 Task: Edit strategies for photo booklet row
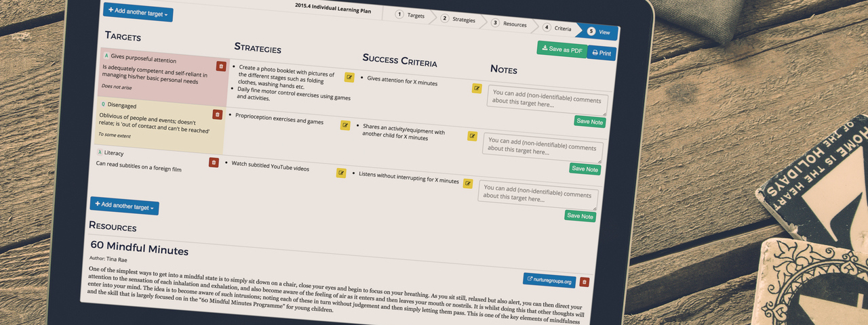click(349, 77)
